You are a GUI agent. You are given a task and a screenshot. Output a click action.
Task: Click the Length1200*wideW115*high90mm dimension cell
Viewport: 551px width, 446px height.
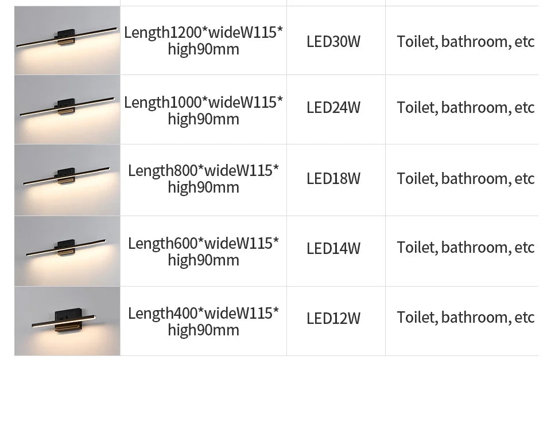[203, 41]
